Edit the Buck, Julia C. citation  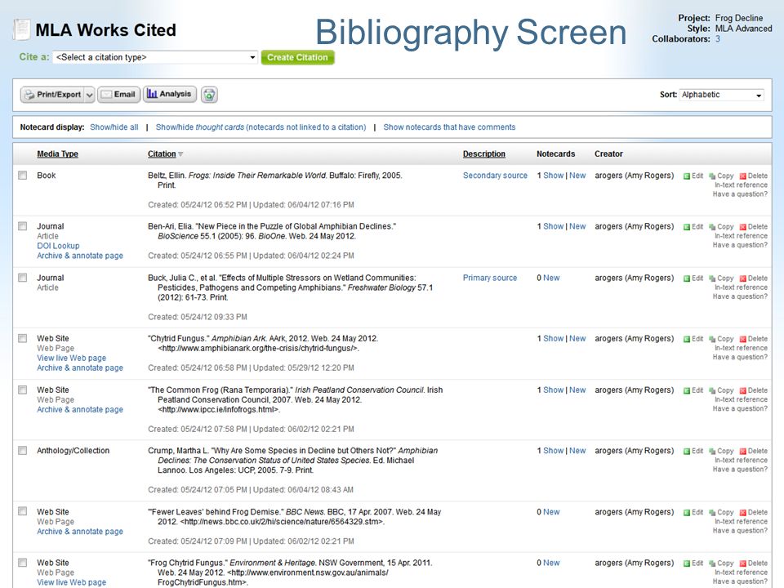click(x=693, y=278)
